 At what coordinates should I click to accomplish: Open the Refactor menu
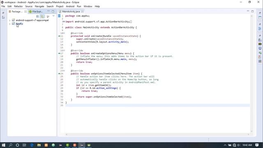click(18, 7)
